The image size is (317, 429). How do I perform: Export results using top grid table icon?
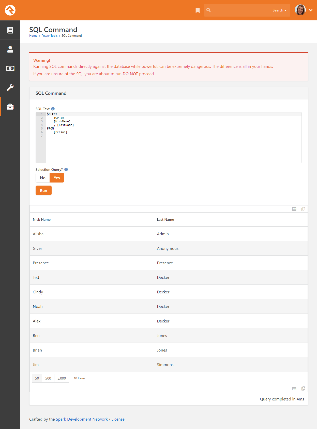click(x=294, y=209)
